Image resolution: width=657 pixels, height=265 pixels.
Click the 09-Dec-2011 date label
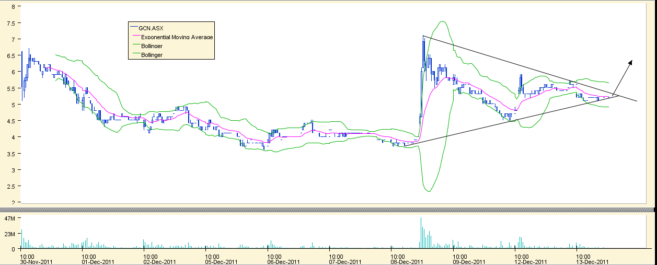coord(468,262)
